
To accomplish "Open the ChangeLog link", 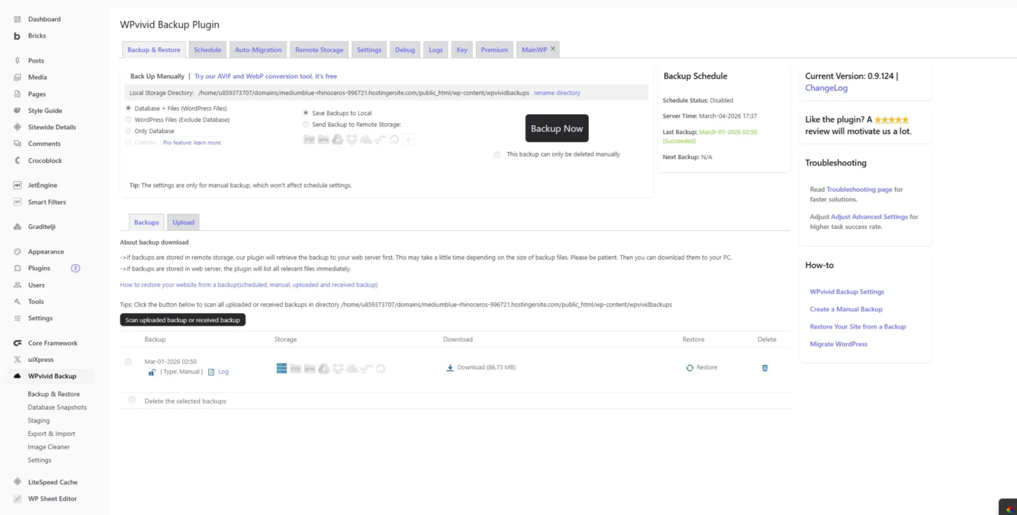I will (826, 88).
